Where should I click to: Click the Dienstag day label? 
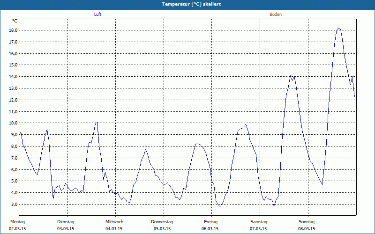click(x=66, y=222)
